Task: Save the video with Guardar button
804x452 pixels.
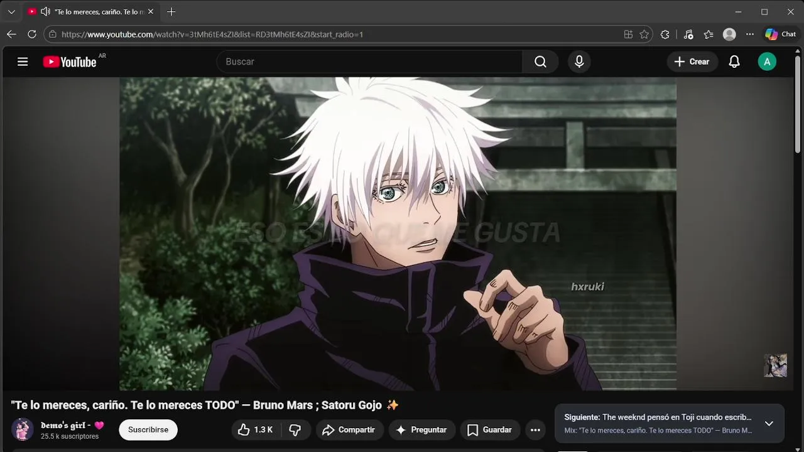Action: (490, 430)
